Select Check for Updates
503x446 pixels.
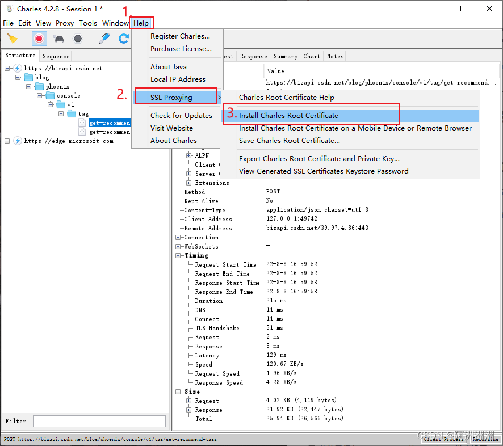click(x=181, y=116)
